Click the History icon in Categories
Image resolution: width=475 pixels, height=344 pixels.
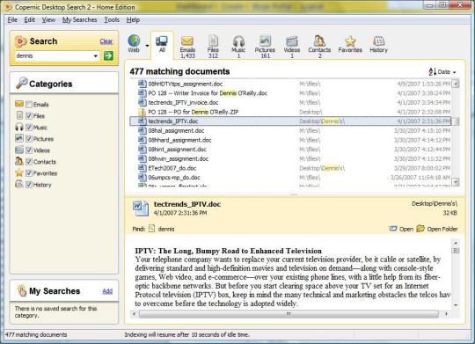pos(19,184)
